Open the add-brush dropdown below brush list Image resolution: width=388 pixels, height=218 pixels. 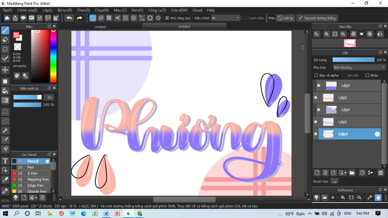coord(36,198)
